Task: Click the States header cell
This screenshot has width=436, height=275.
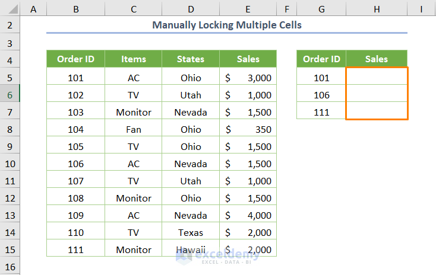Action: (x=191, y=59)
